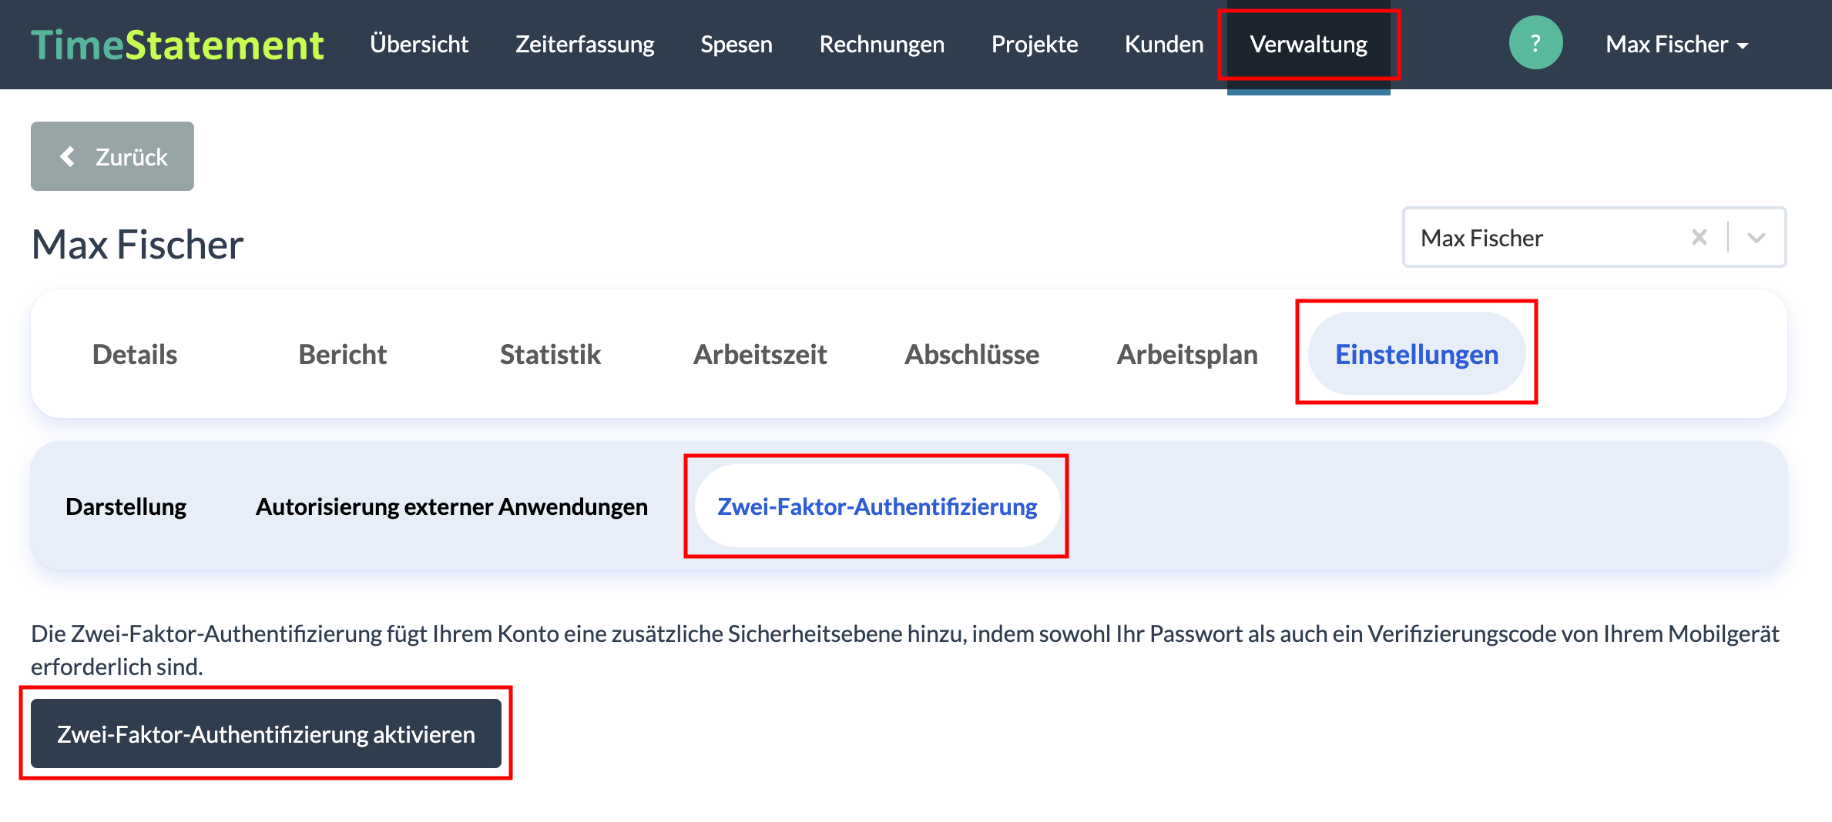Click the green help question mark icon
Screen dimensions: 1832x822
click(1535, 44)
